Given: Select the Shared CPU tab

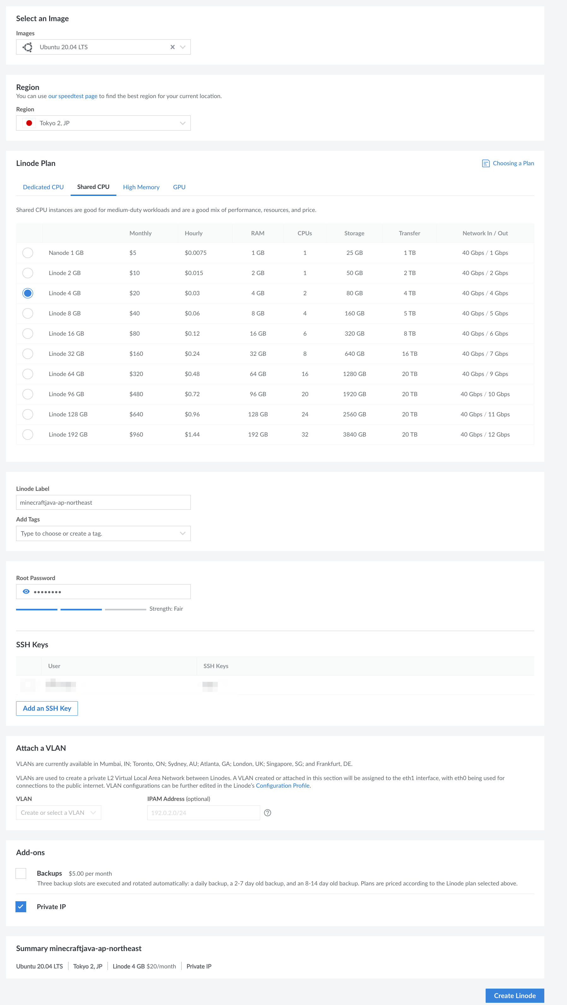Looking at the screenshot, I should pos(93,187).
